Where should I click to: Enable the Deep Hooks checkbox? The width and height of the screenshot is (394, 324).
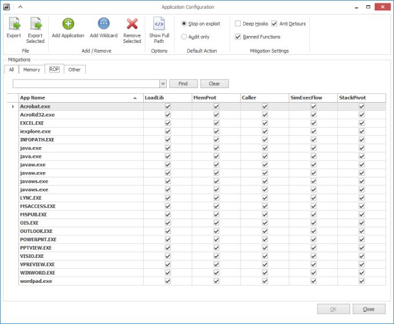point(238,24)
